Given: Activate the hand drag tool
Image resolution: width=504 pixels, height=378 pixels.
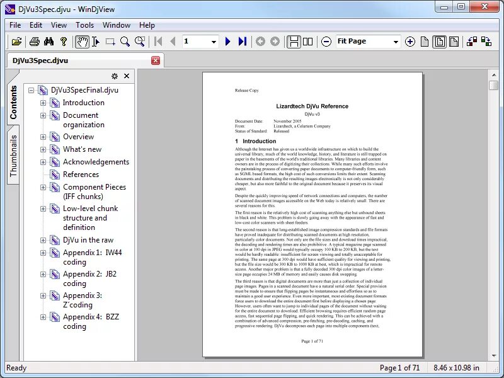Looking at the screenshot, I should (x=82, y=42).
